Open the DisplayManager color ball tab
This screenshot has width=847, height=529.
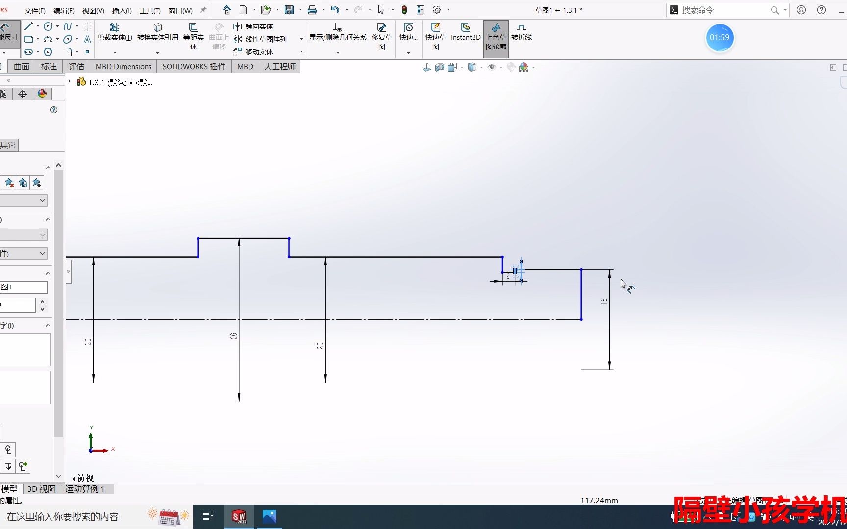tap(42, 94)
